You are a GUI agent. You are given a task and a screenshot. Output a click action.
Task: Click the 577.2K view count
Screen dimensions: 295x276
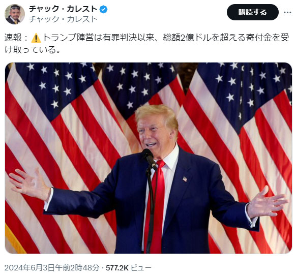tap(117, 268)
